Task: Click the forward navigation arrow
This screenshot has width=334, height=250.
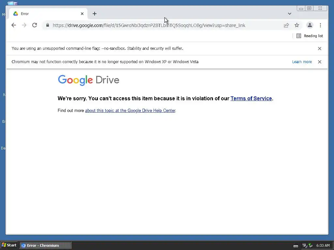Action: [x=24, y=25]
